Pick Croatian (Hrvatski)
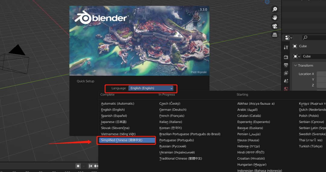 (x=251, y=158)
